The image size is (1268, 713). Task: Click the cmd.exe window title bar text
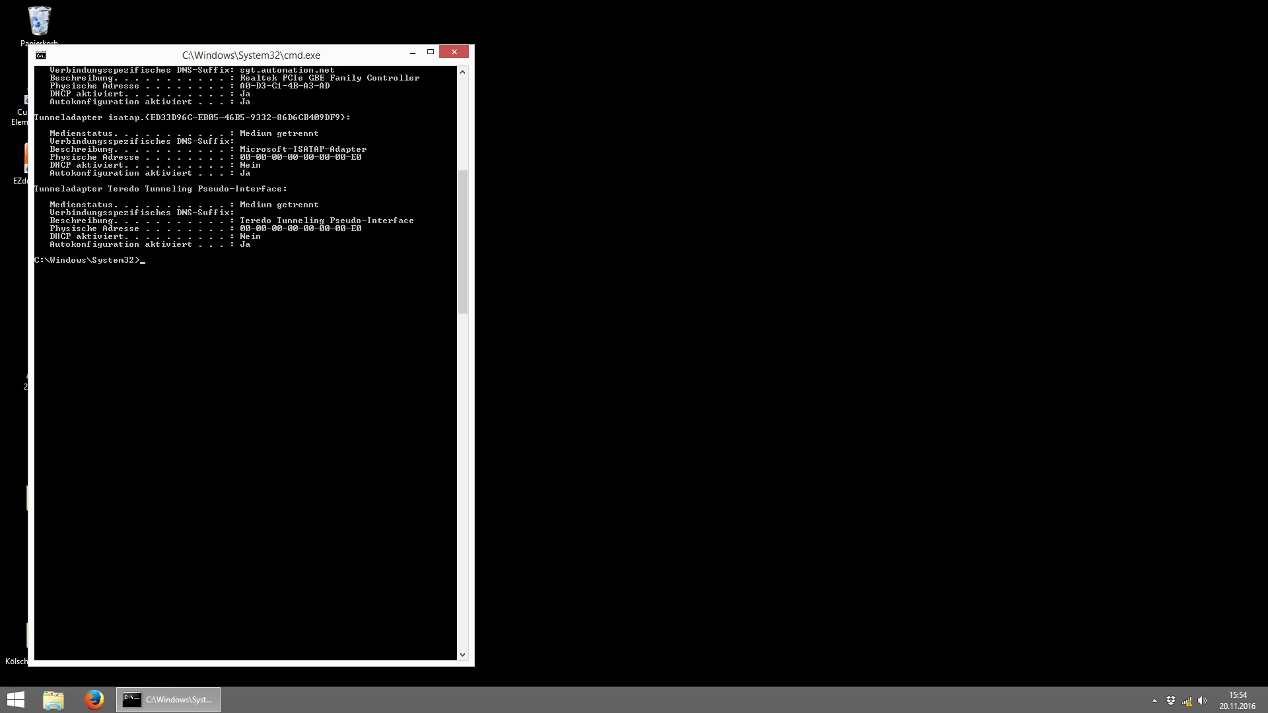(x=251, y=55)
